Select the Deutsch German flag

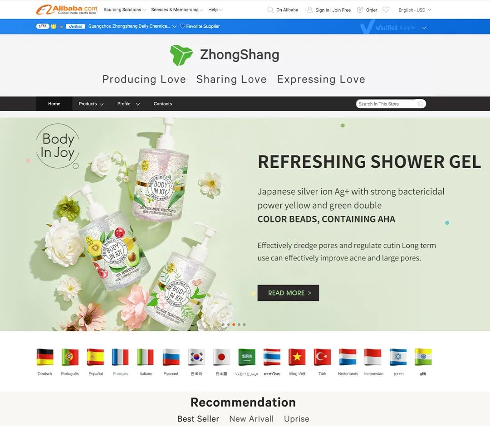tap(44, 357)
